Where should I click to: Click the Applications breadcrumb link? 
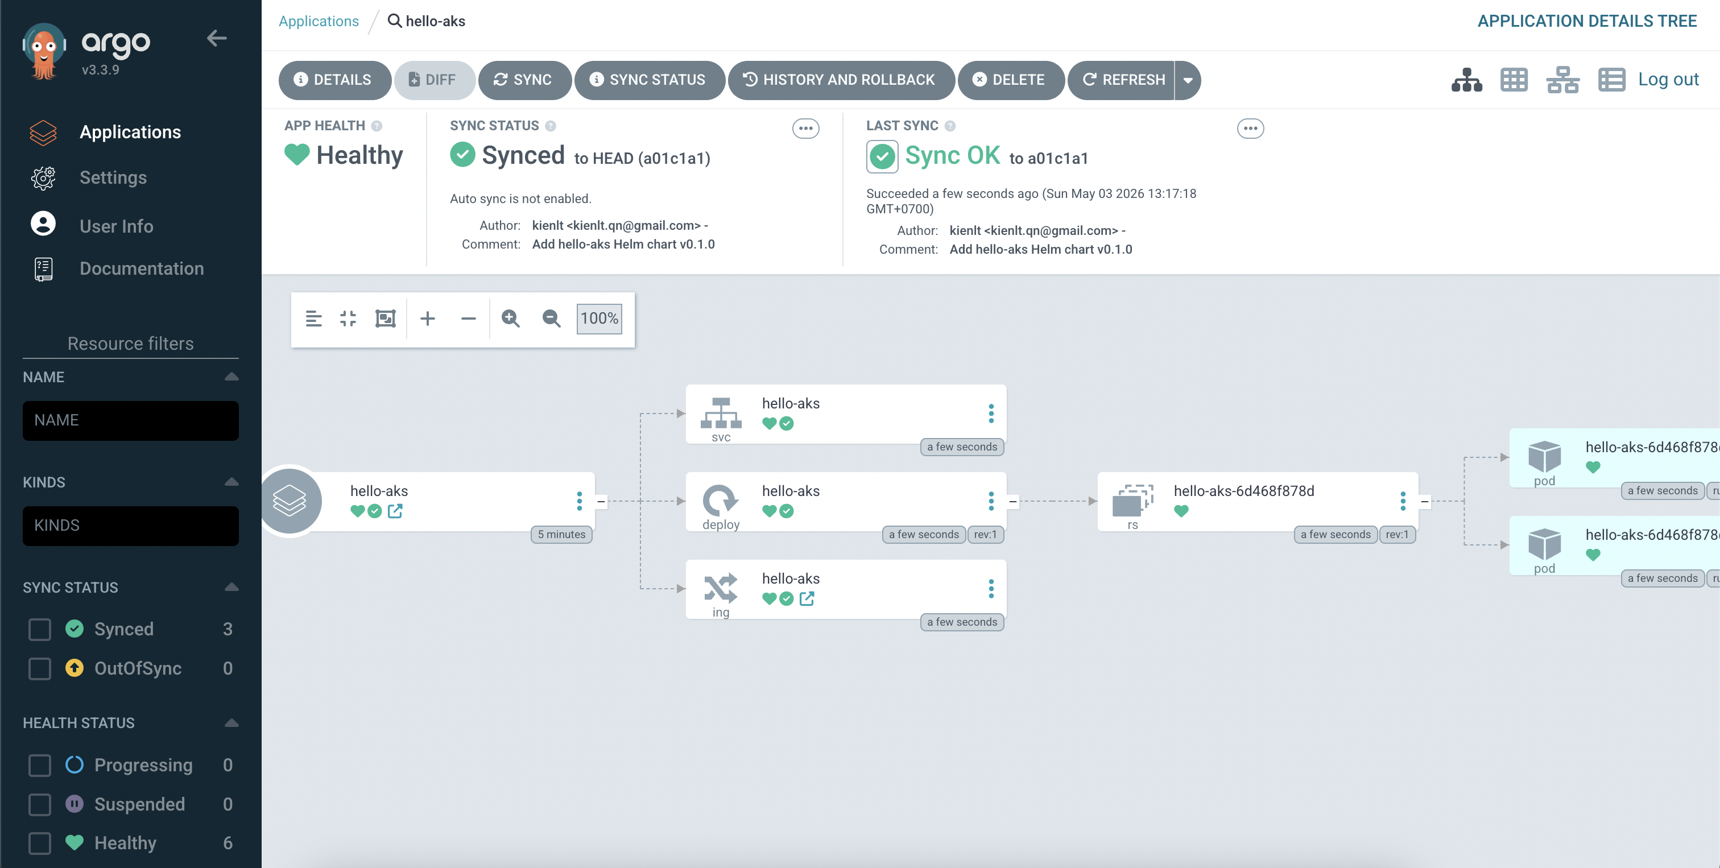[319, 20]
